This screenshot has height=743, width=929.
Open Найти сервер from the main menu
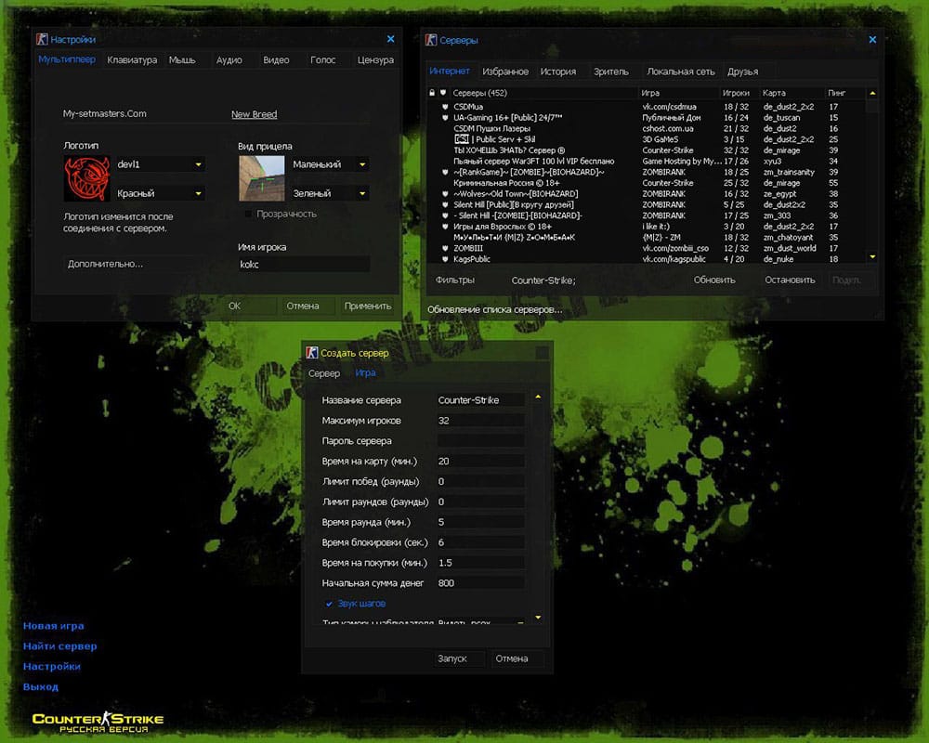tap(59, 646)
